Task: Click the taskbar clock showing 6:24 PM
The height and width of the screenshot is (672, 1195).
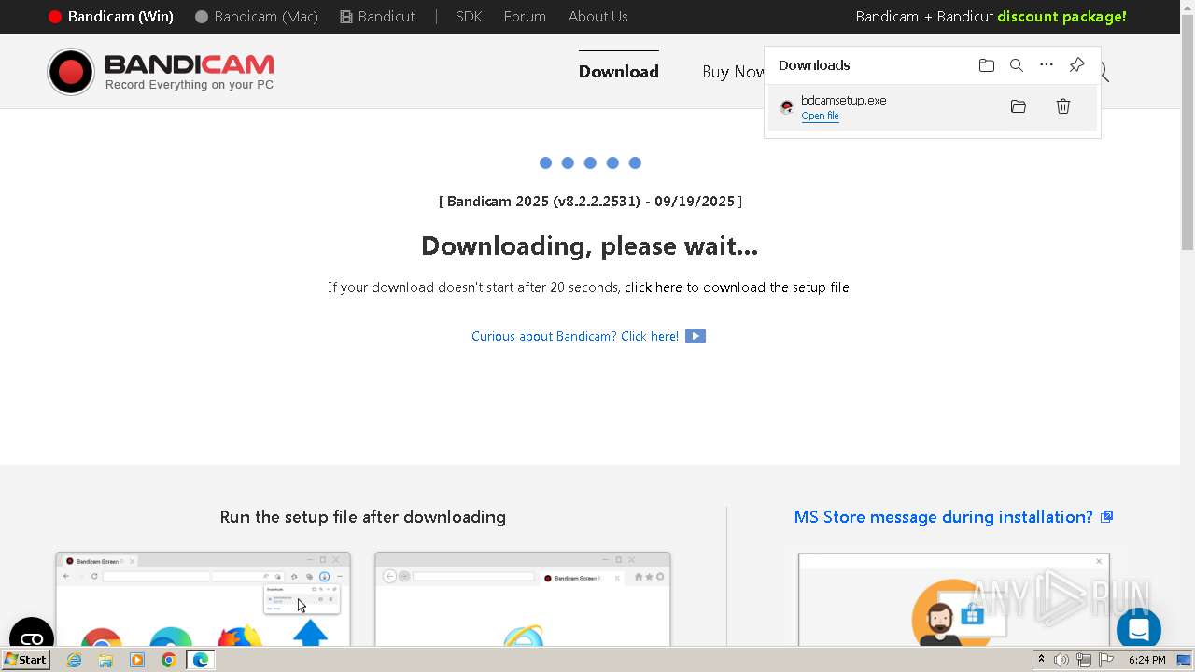Action: pos(1146,660)
